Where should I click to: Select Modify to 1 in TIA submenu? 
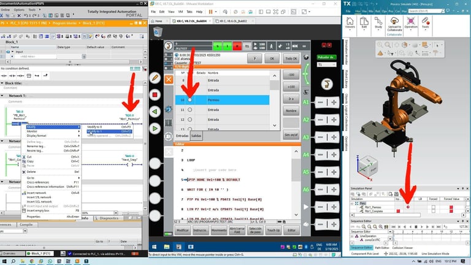tap(109, 131)
